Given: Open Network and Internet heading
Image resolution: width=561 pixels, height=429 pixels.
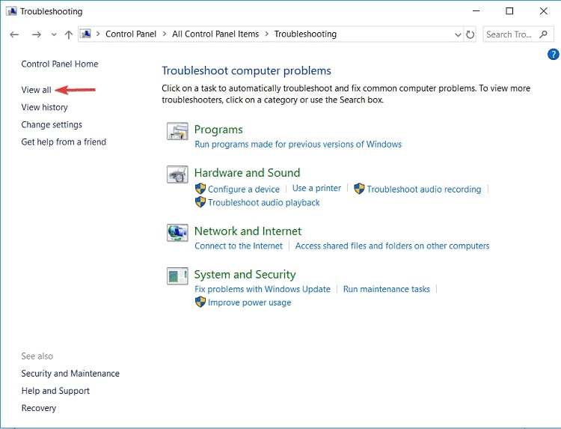Looking at the screenshot, I should 248,231.
